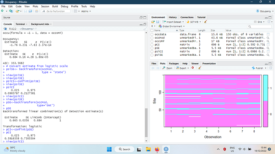Click the Create Project icon

[x=11, y=11]
